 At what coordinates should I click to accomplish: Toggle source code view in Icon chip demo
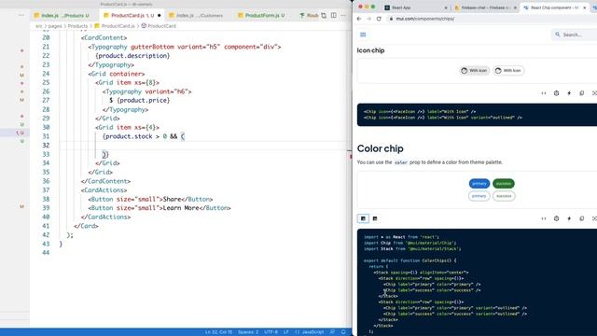544,93
